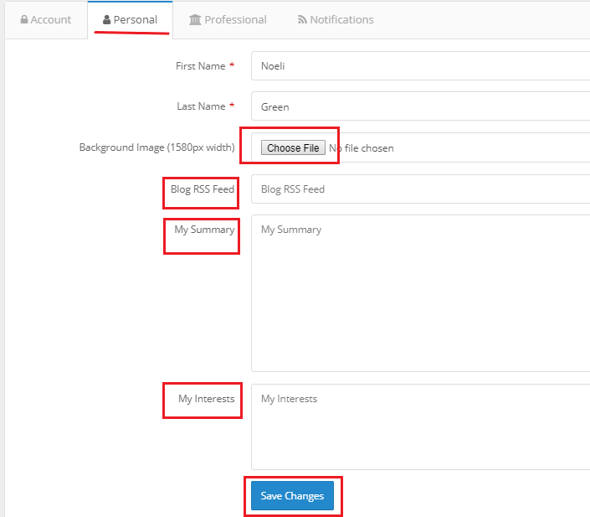This screenshot has width=590, height=517.
Task: Click the Choose File button
Action: click(x=293, y=147)
